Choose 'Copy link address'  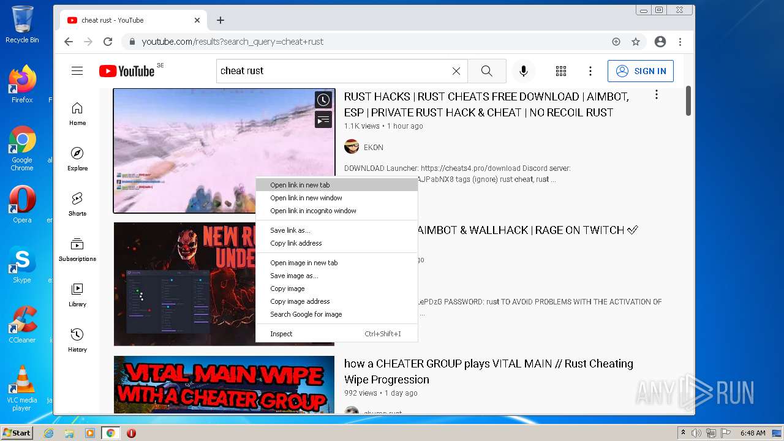[336, 243]
